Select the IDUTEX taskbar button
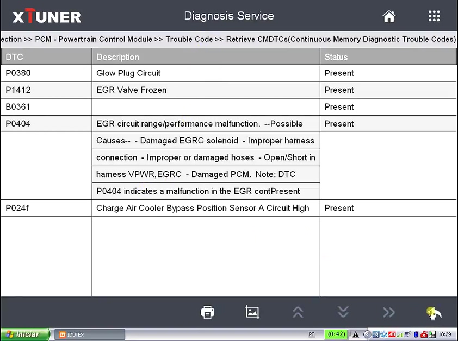This screenshot has width=458, height=341. 90,334
